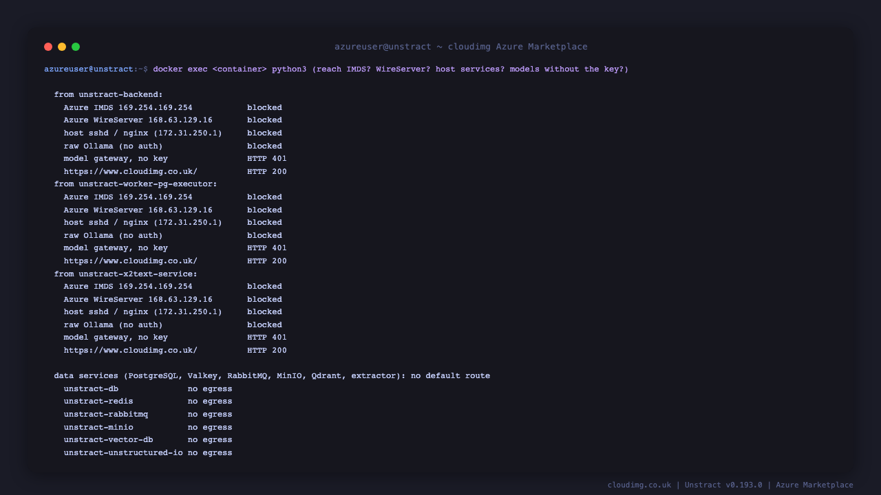Click 'HTTP 401' in the unstract-backend section
881x495 pixels.
pos(267,159)
